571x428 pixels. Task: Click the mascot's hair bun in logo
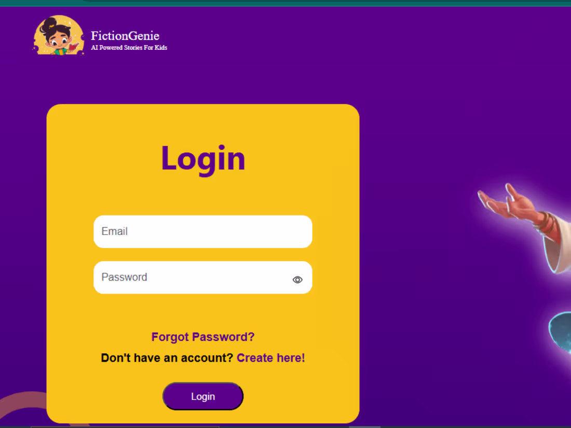click(x=48, y=25)
